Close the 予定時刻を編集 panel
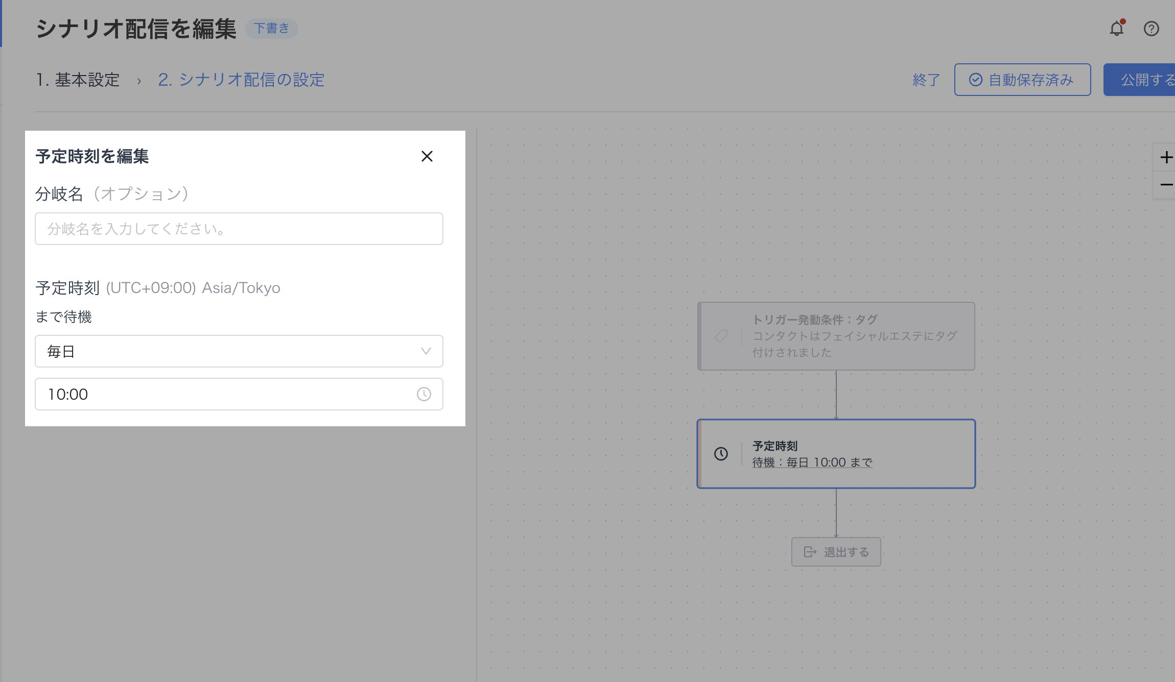Screen dimensions: 1175x682 point(427,156)
